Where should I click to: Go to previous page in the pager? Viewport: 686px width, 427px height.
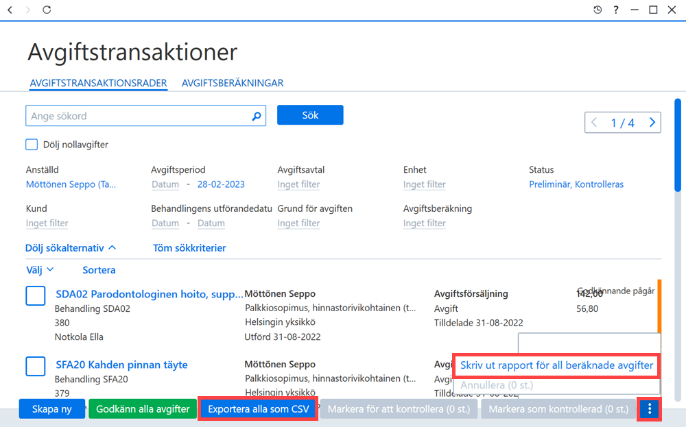(594, 123)
